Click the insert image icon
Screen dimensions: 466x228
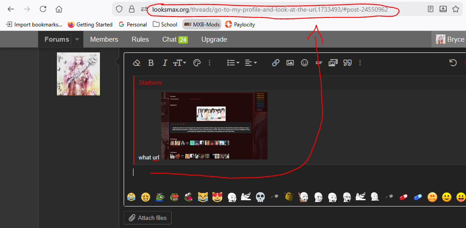290,63
